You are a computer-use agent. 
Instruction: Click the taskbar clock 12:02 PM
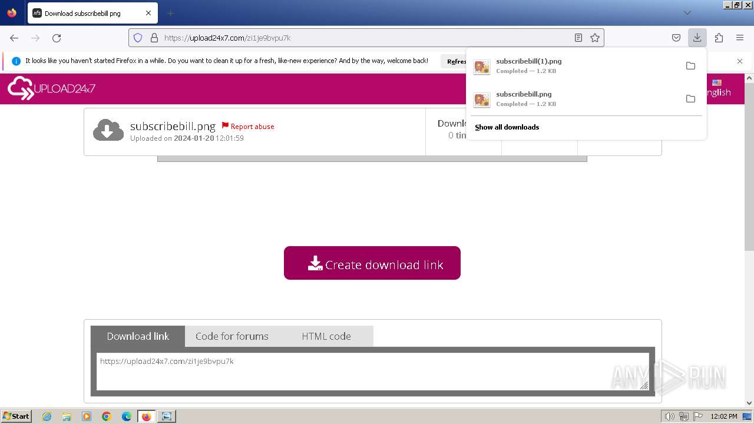point(724,416)
